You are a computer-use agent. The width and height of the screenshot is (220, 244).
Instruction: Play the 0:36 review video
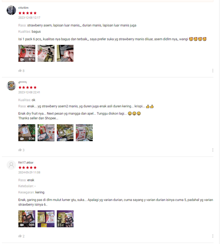pos(27,133)
